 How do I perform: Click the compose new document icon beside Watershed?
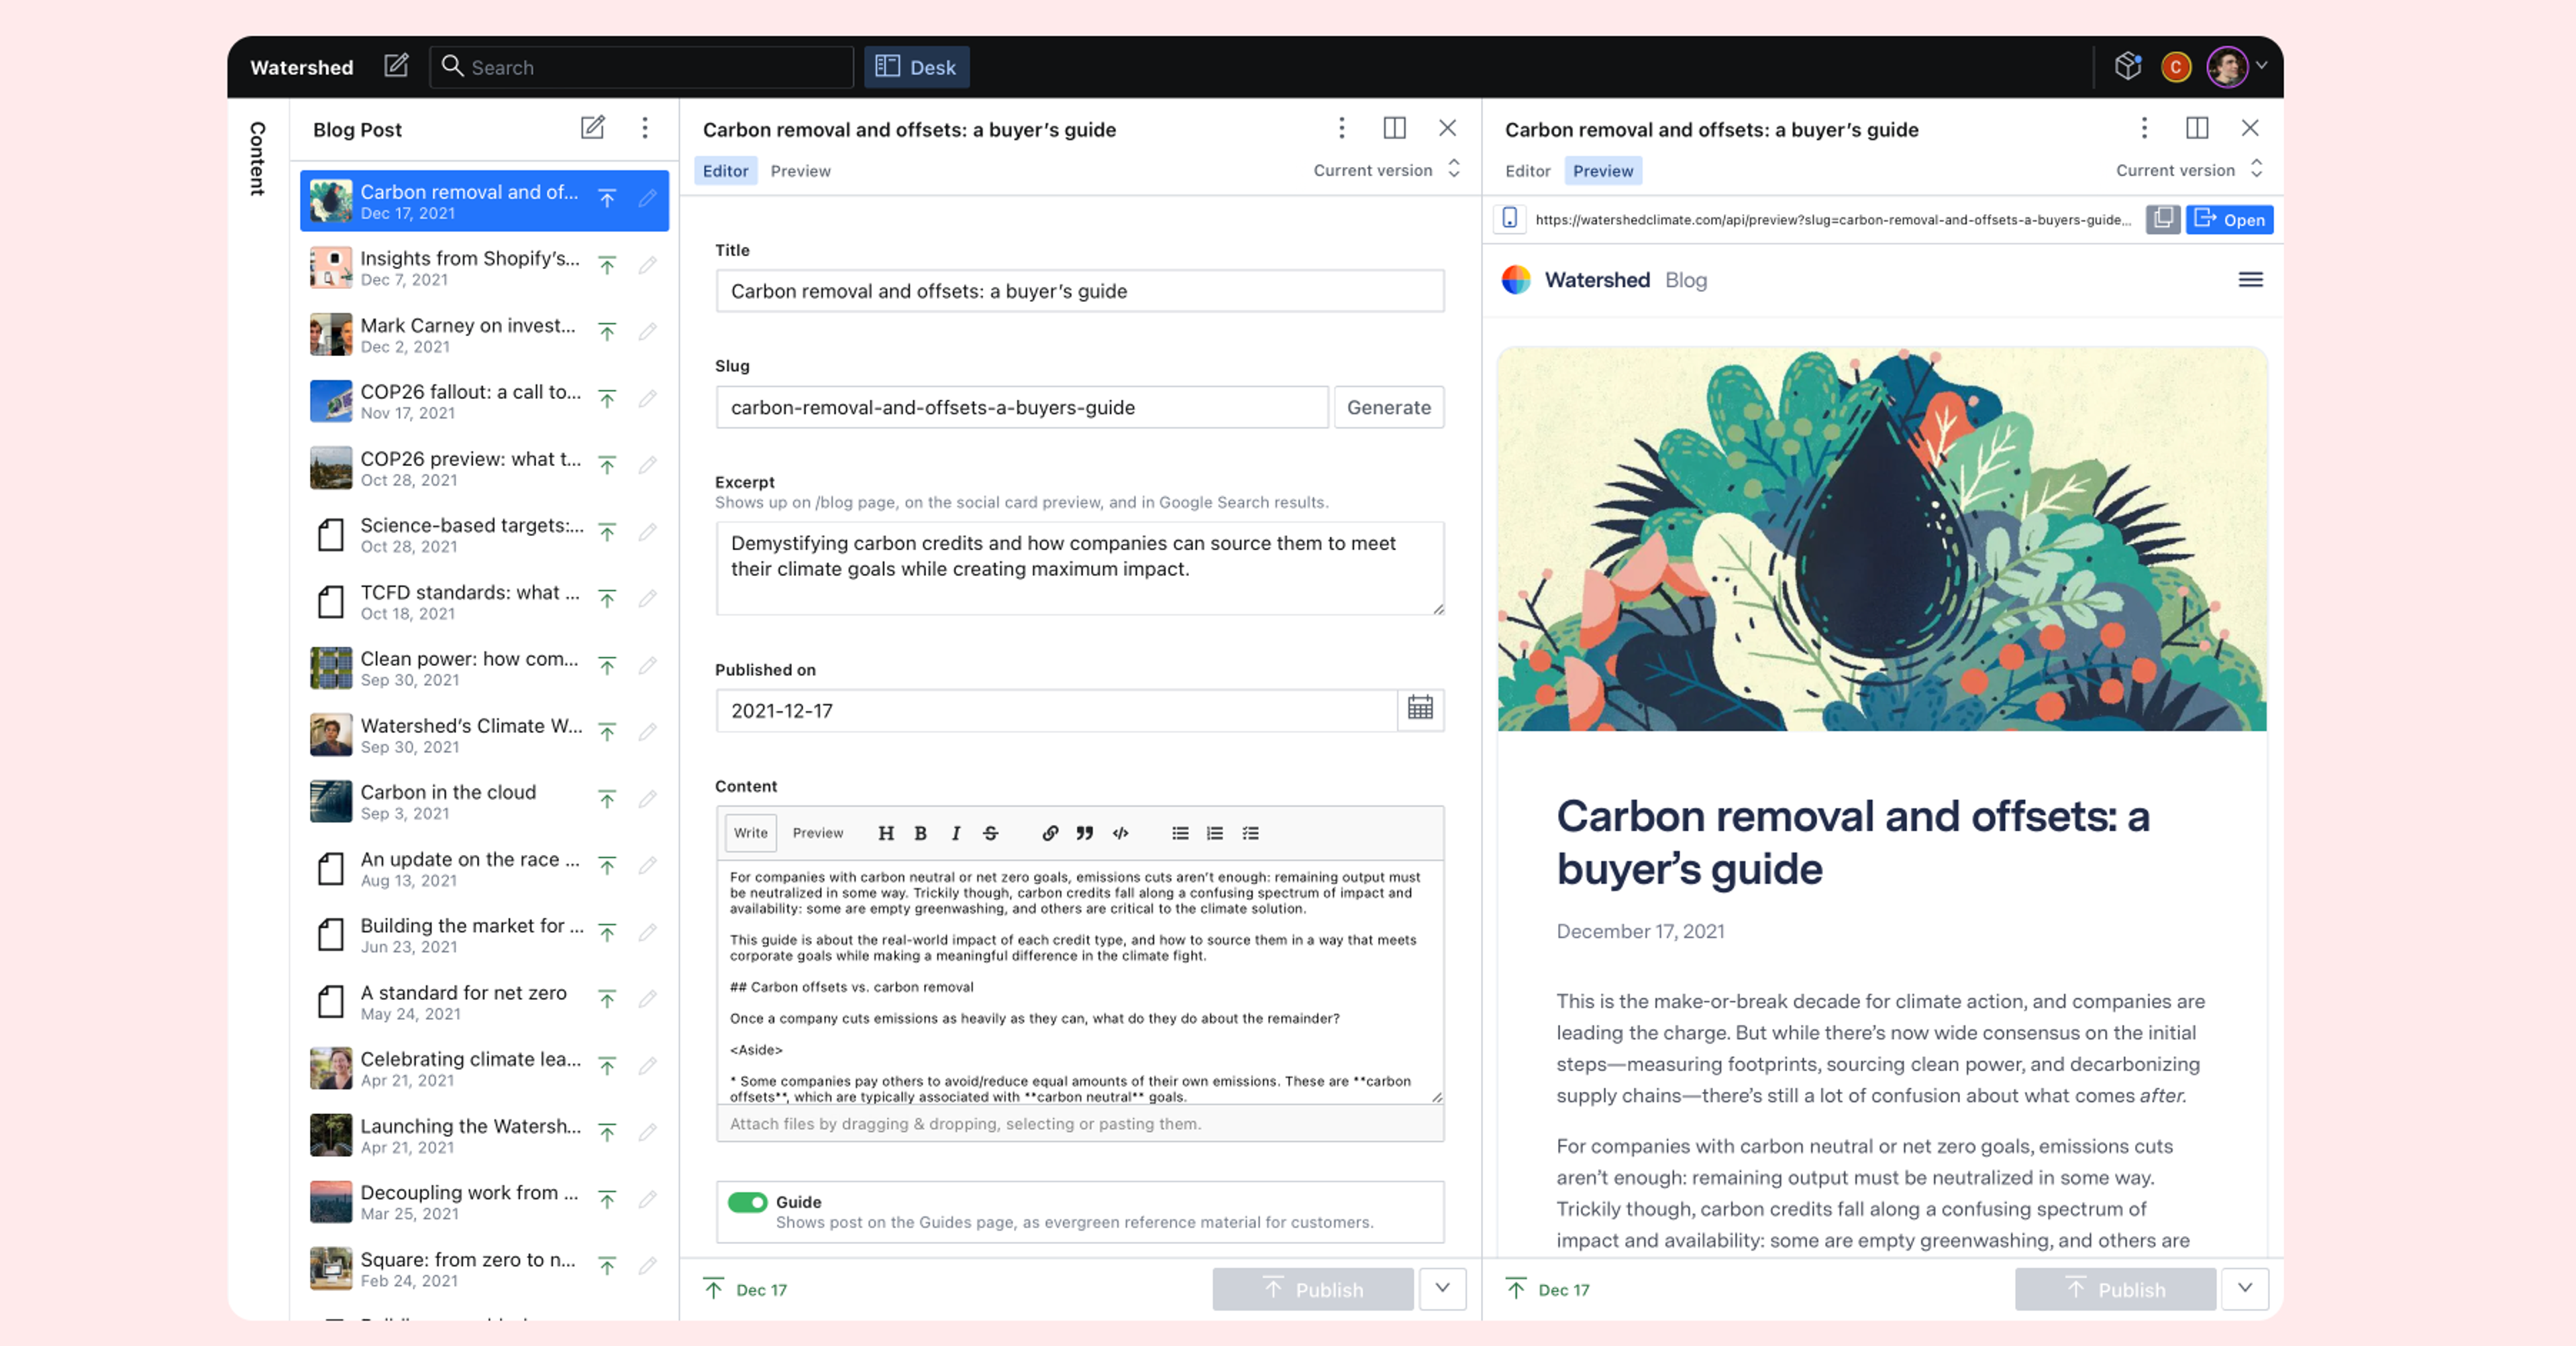396,66
